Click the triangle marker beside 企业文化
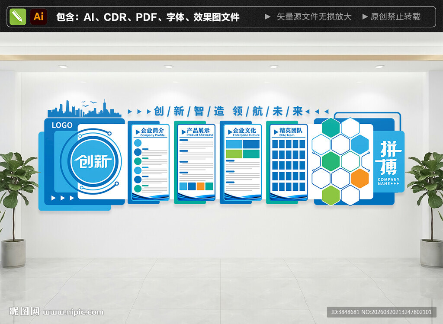 tap(230, 132)
